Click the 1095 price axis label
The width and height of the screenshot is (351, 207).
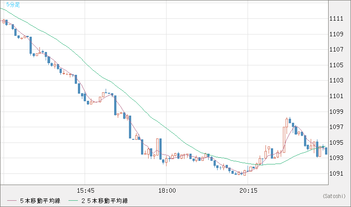[336, 142]
